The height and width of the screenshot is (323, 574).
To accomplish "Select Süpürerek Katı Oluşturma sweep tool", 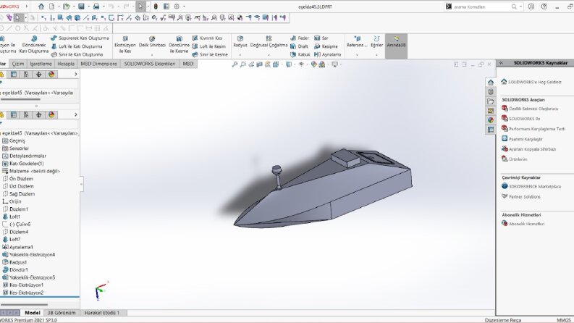I will (80, 38).
